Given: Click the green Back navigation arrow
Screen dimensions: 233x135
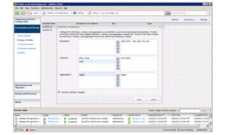Looking at the screenshot, I should click(x=17, y=13).
